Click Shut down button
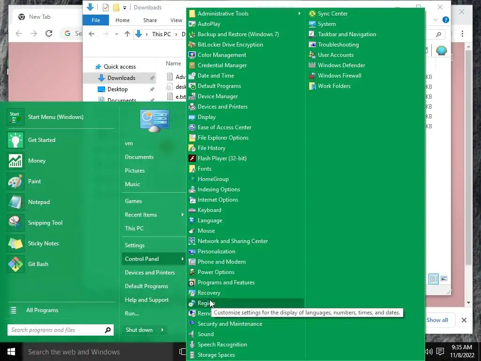This screenshot has height=361, width=481. 139,330
